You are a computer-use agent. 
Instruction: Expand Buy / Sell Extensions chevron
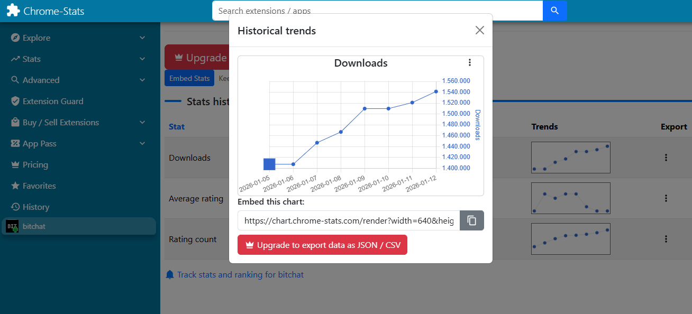click(x=142, y=123)
